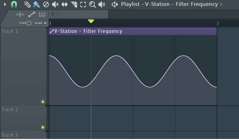
Task: Select the Track 2 header
Action: click(24, 119)
